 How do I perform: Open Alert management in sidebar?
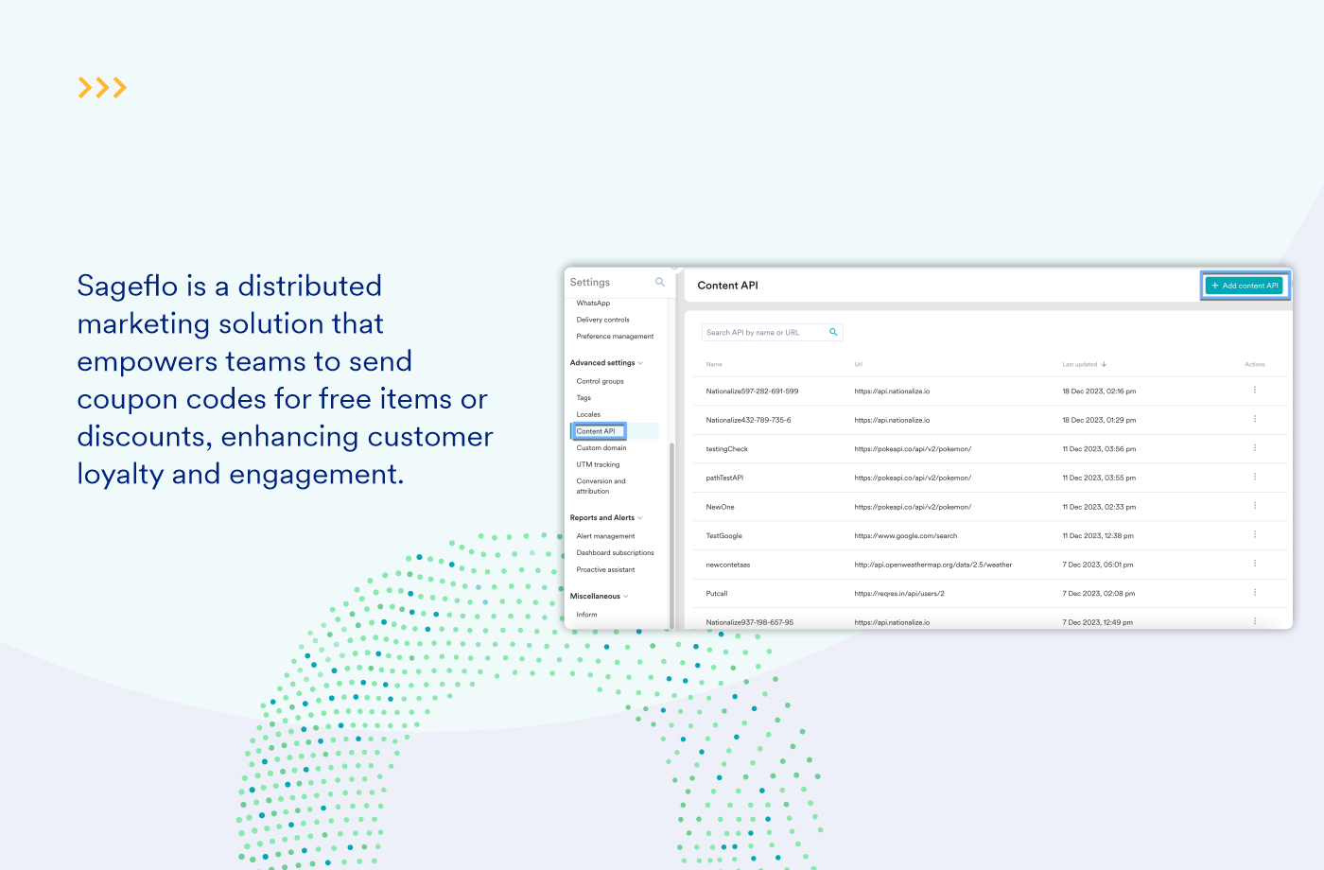tap(605, 536)
